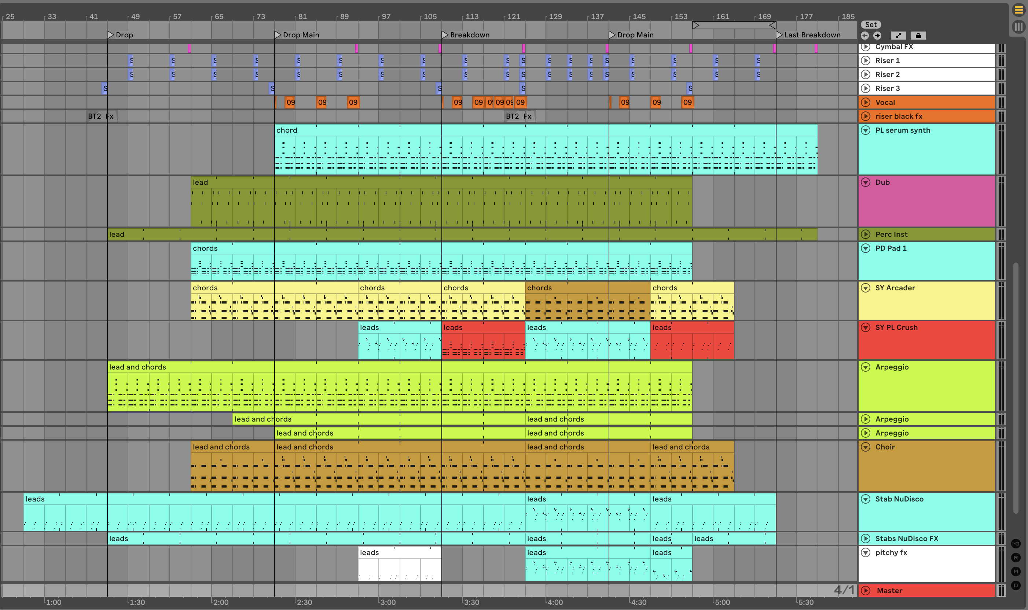Click the SY PL Crush volume meter
Image resolution: width=1028 pixels, height=610 pixels.
tap(1001, 340)
